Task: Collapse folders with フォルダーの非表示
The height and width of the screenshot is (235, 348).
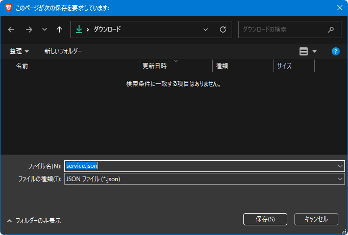Action: click(x=34, y=221)
